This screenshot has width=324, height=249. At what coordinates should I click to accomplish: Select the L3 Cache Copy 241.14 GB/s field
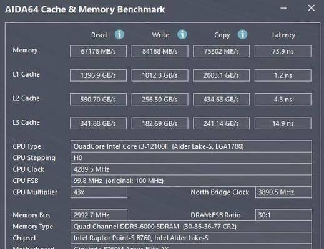pos(221,123)
